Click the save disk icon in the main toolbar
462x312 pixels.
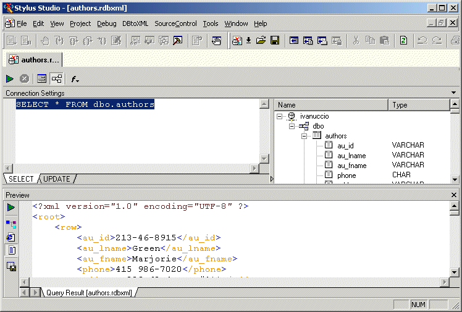click(x=275, y=41)
